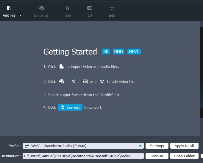Click the WAV icon in Profile box

27,146
